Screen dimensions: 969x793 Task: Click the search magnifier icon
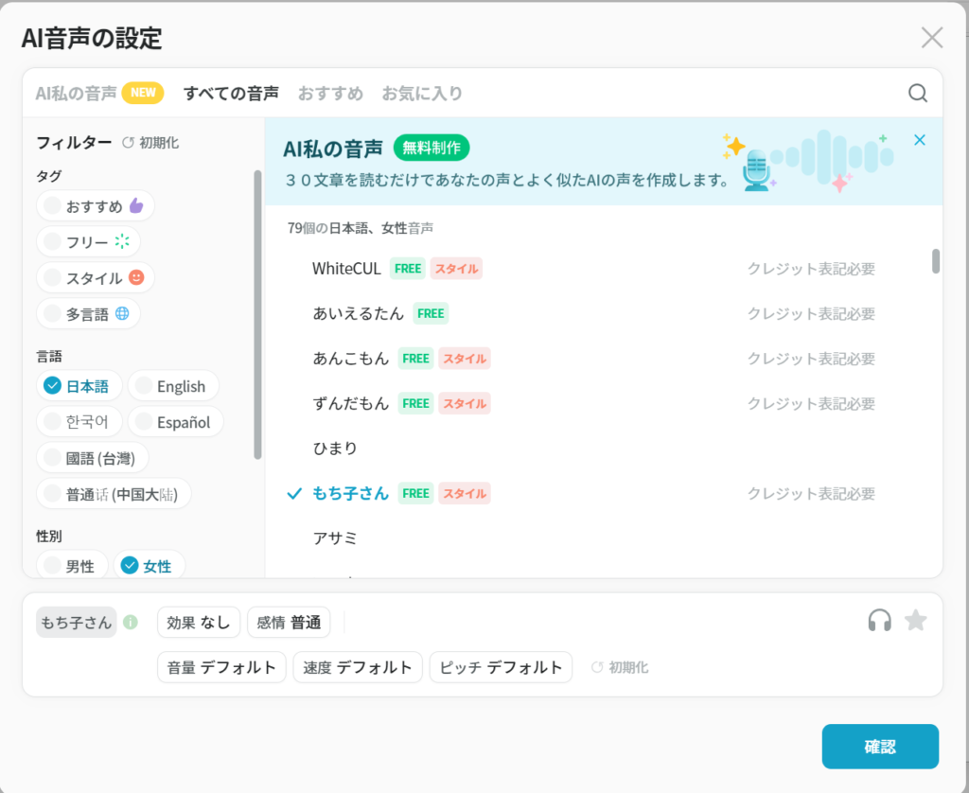click(x=917, y=93)
